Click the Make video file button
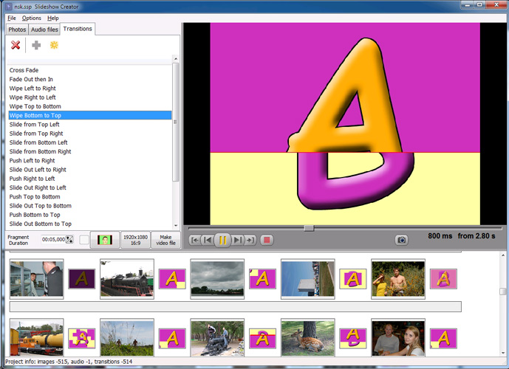The height and width of the screenshot is (369, 509). click(165, 240)
